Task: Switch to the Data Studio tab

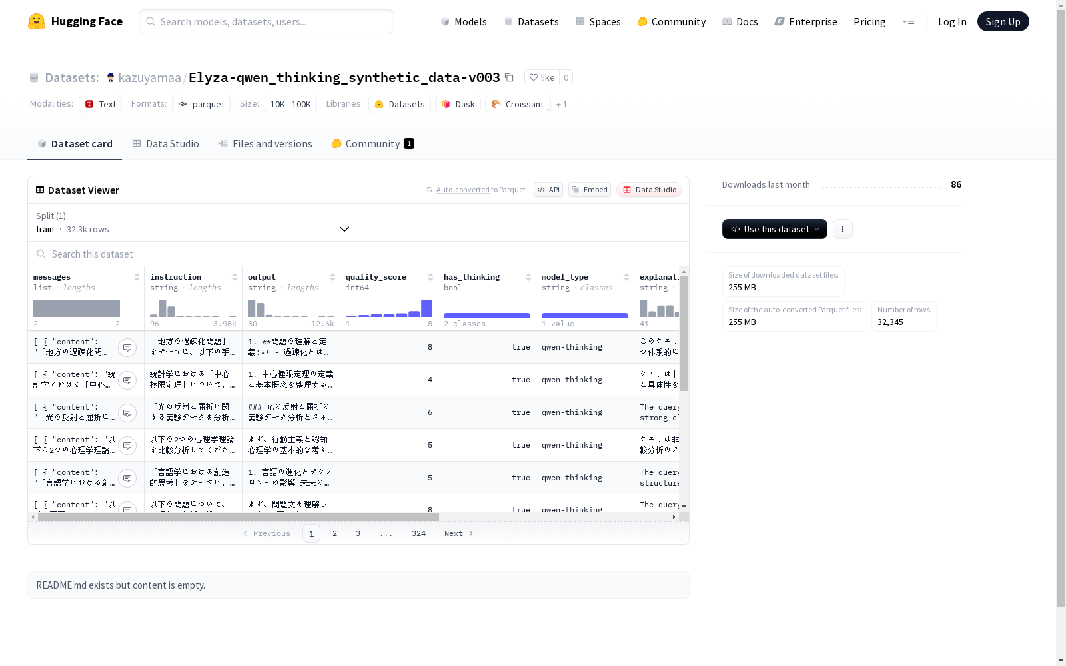Action: click(x=166, y=143)
